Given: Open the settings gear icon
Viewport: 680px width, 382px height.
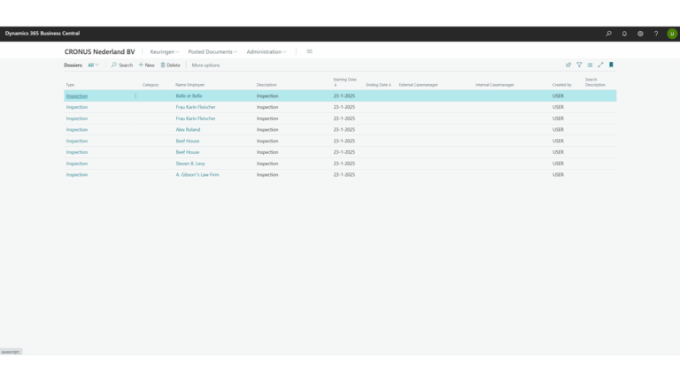Looking at the screenshot, I should tap(640, 34).
